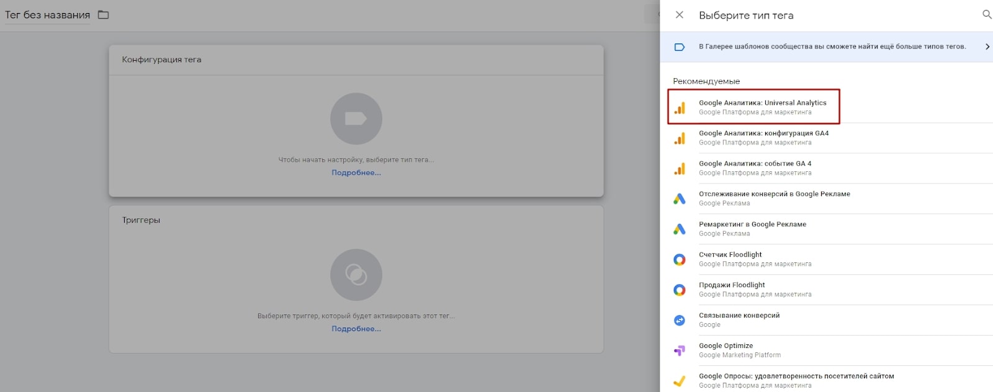Image resolution: width=993 pixels, height=392 pixels.
Task: Open Подробнее link in tag configuration
Action: point(356,173)
